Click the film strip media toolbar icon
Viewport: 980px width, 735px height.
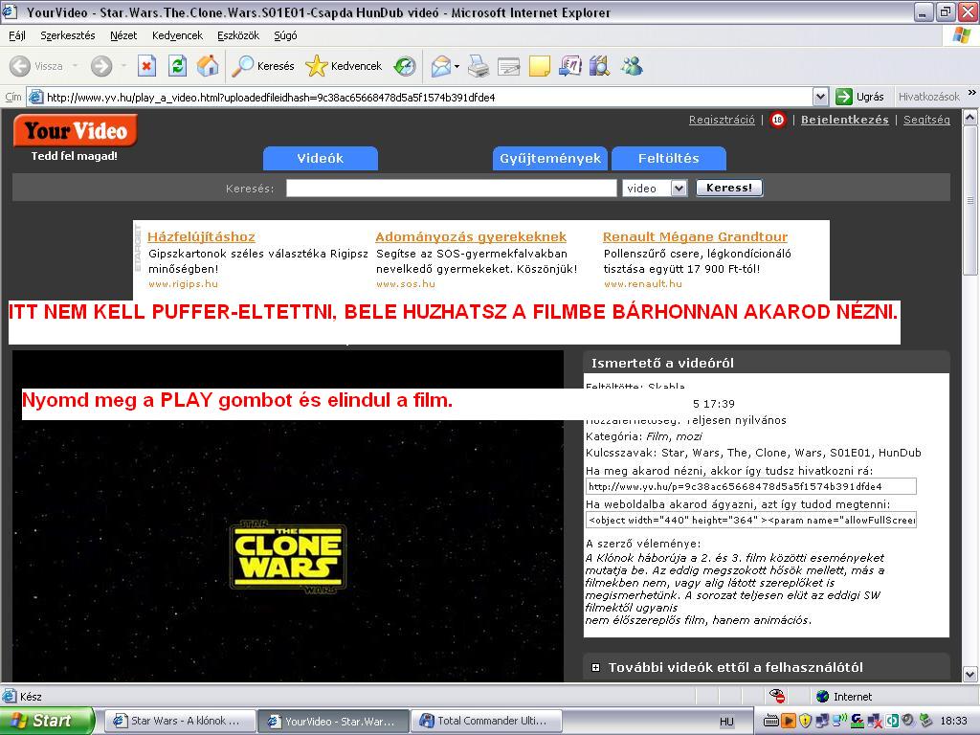(599, 66)
